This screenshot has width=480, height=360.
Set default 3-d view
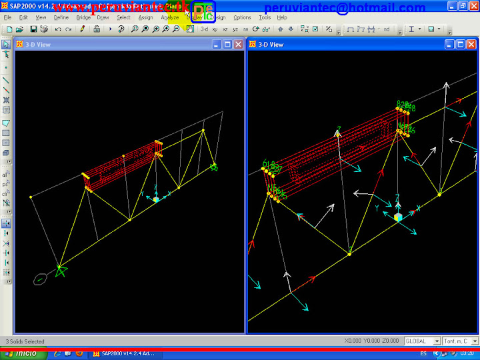coord(204,29)
